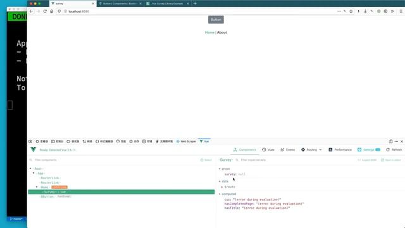Select the Survey row in component tree

click(121, 192)
